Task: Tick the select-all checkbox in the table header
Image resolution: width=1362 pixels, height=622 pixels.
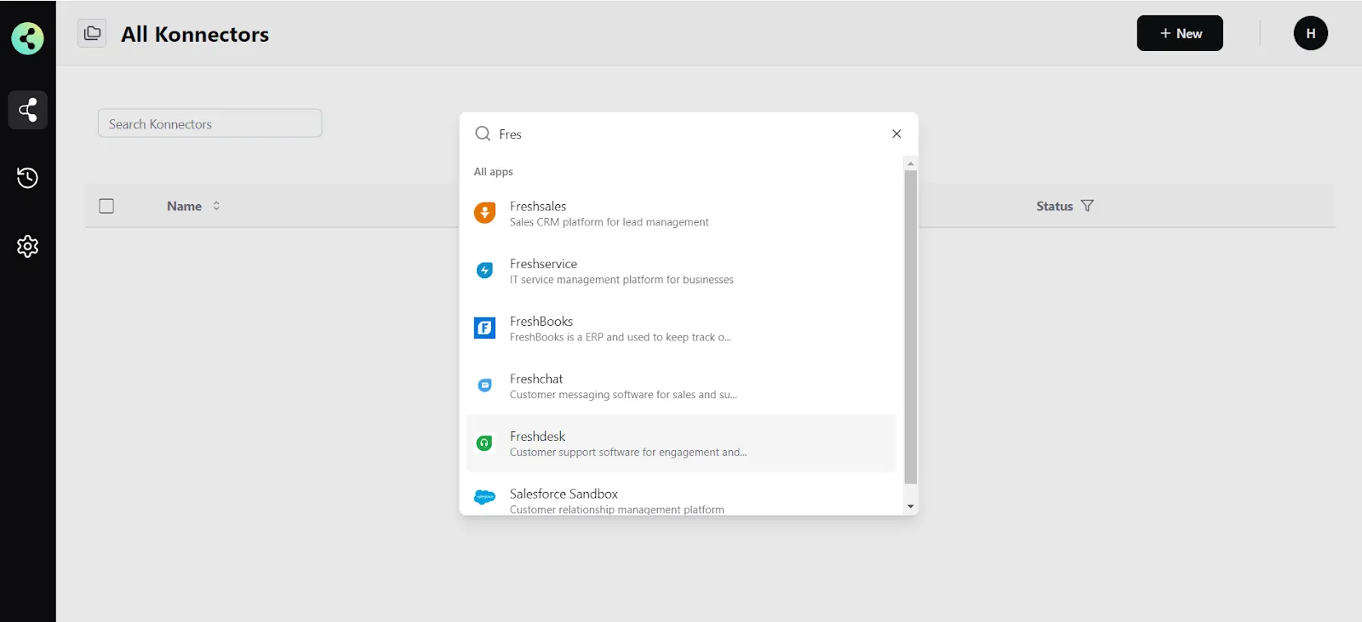Action: (x=106, y=206)
